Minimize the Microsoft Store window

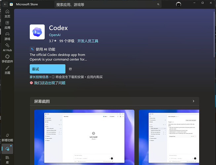(x=194, y=3)
